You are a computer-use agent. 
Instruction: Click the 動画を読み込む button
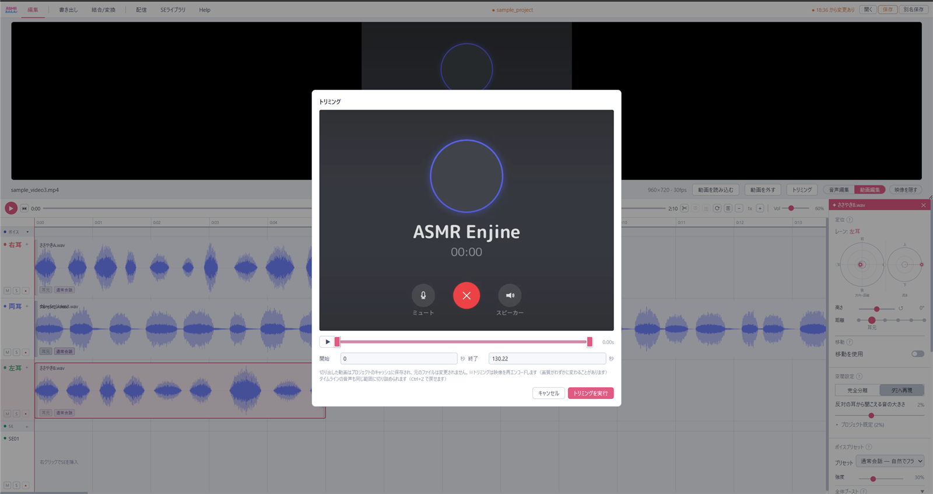pyautogui.click(x=716, y=190)
